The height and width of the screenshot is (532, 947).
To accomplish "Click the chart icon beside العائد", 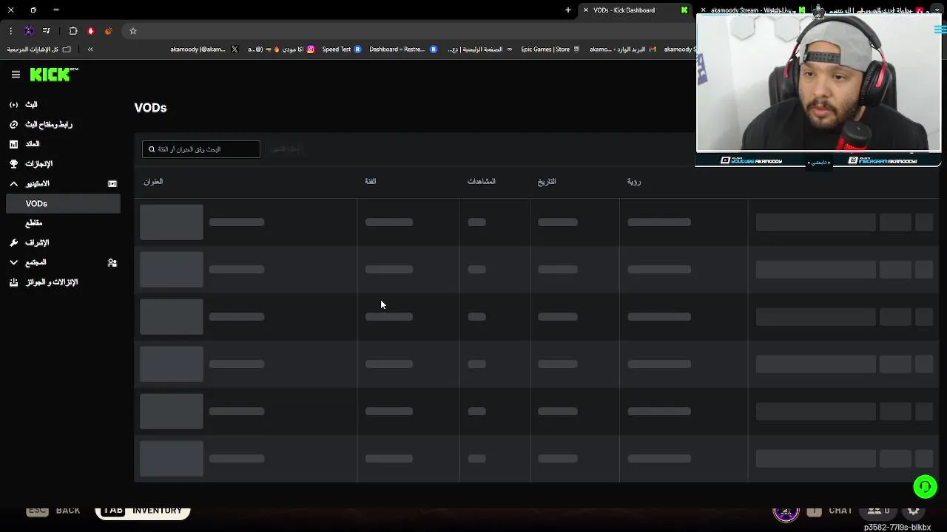I will click(13, 144).
